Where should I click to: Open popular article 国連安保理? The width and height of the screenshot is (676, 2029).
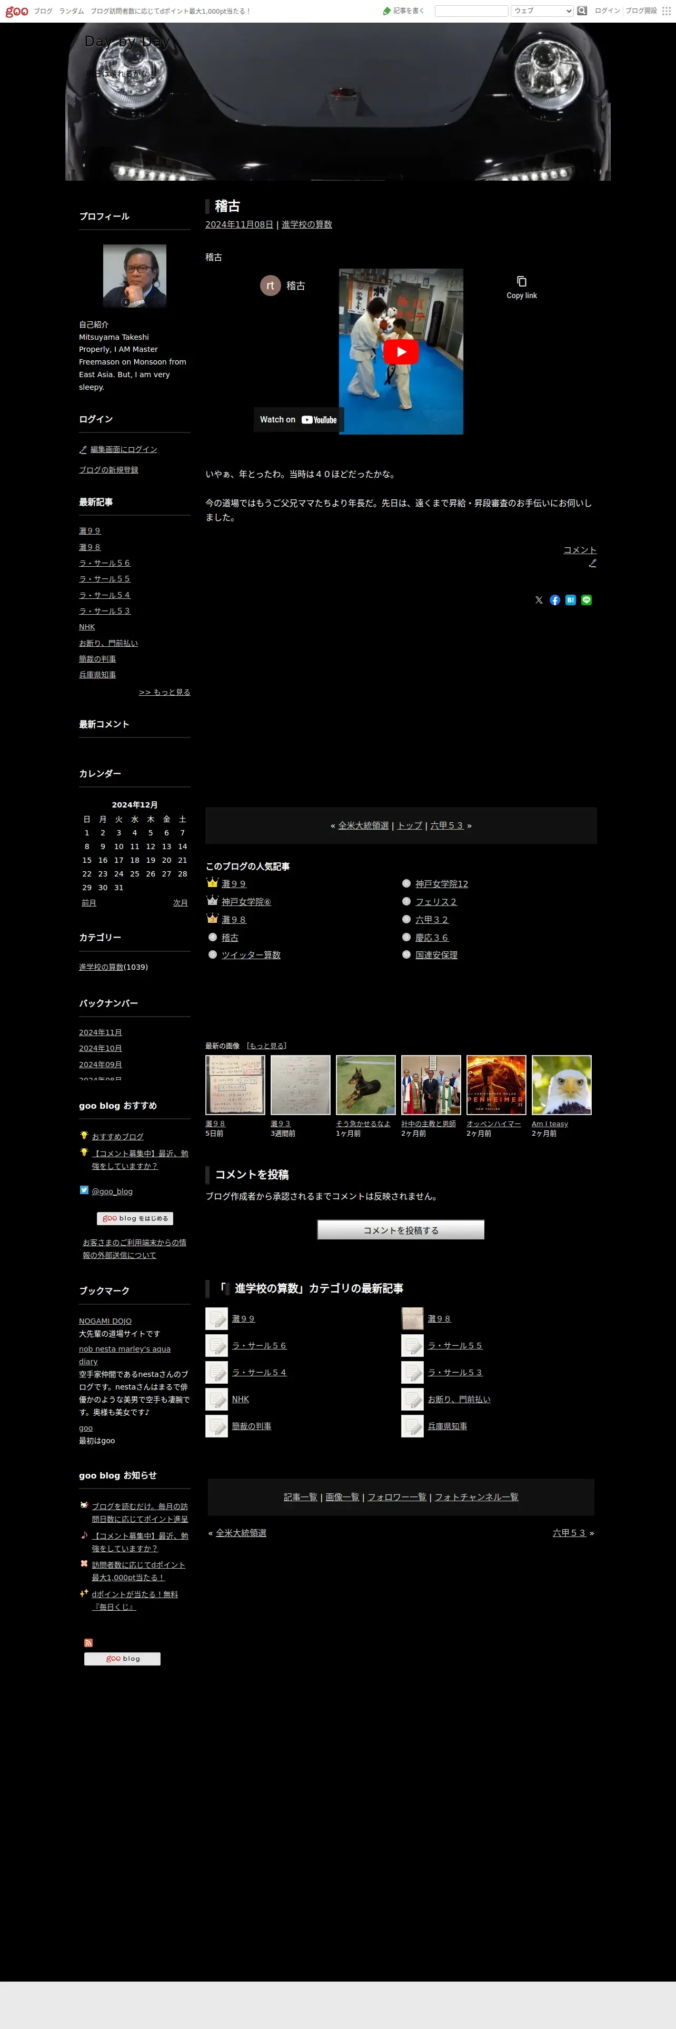pos(436,954)
